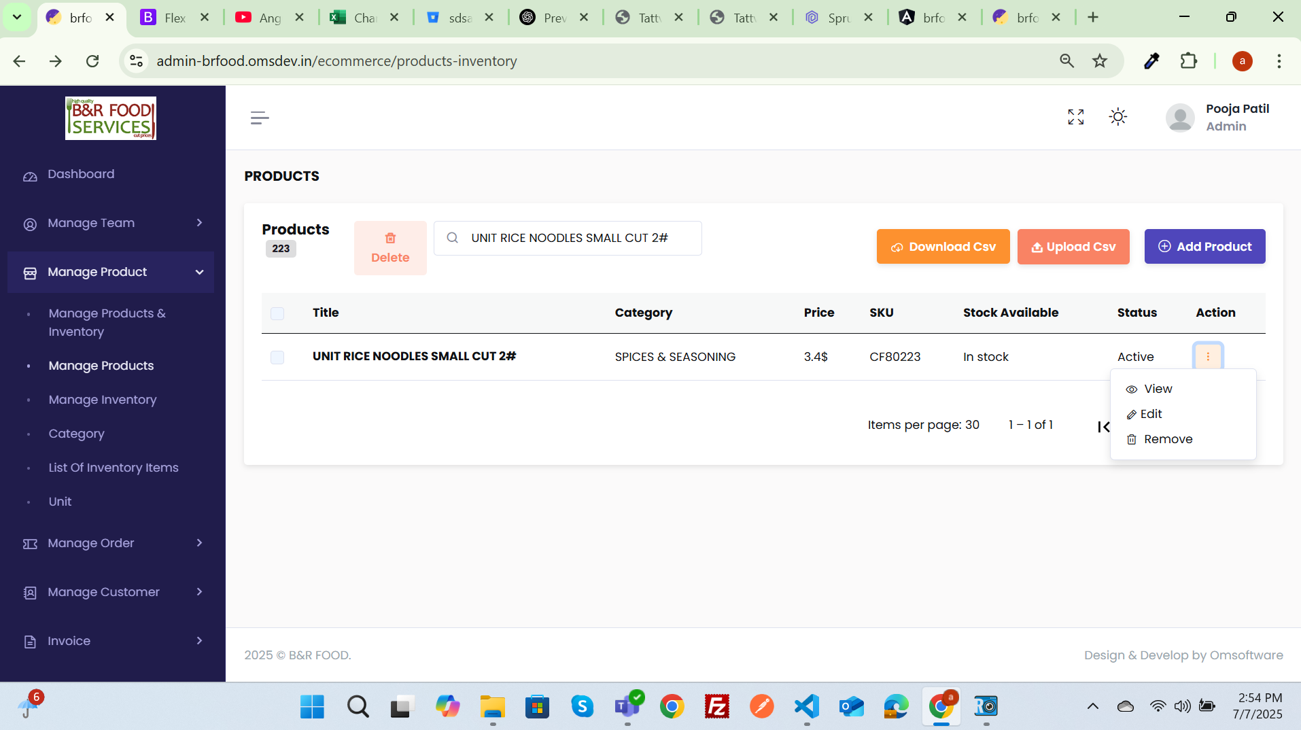Enter fullscreen mode via expand icon
The image size is (1301, 730).
[1075, 117]
